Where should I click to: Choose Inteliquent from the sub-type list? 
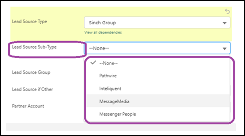coord(158,89)
